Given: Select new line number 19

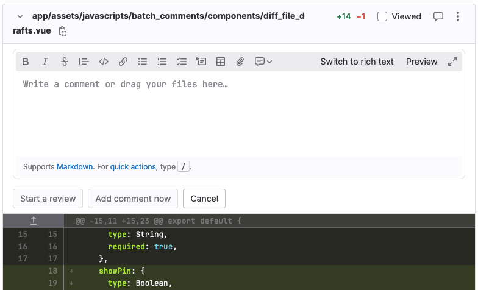Looking at the screenshot, I should pos(52,283).
